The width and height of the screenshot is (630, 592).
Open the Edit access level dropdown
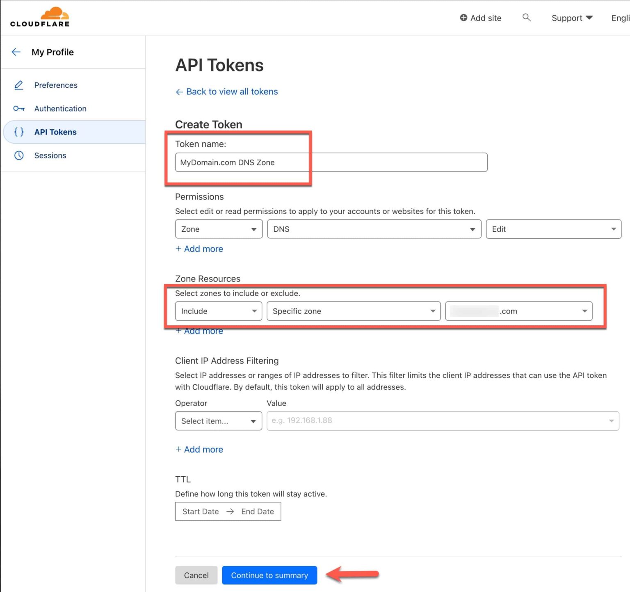coord(553,229)
